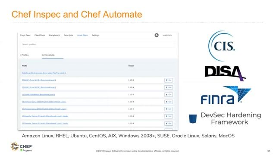Viewport: 276px width, 155px height.
Task: Click the DISA logo
Action: pos(225,73)
